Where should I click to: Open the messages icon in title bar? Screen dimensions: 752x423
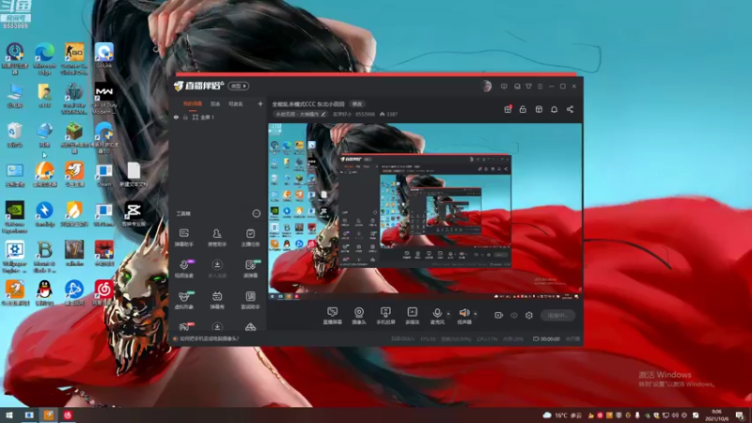[504, 86]
